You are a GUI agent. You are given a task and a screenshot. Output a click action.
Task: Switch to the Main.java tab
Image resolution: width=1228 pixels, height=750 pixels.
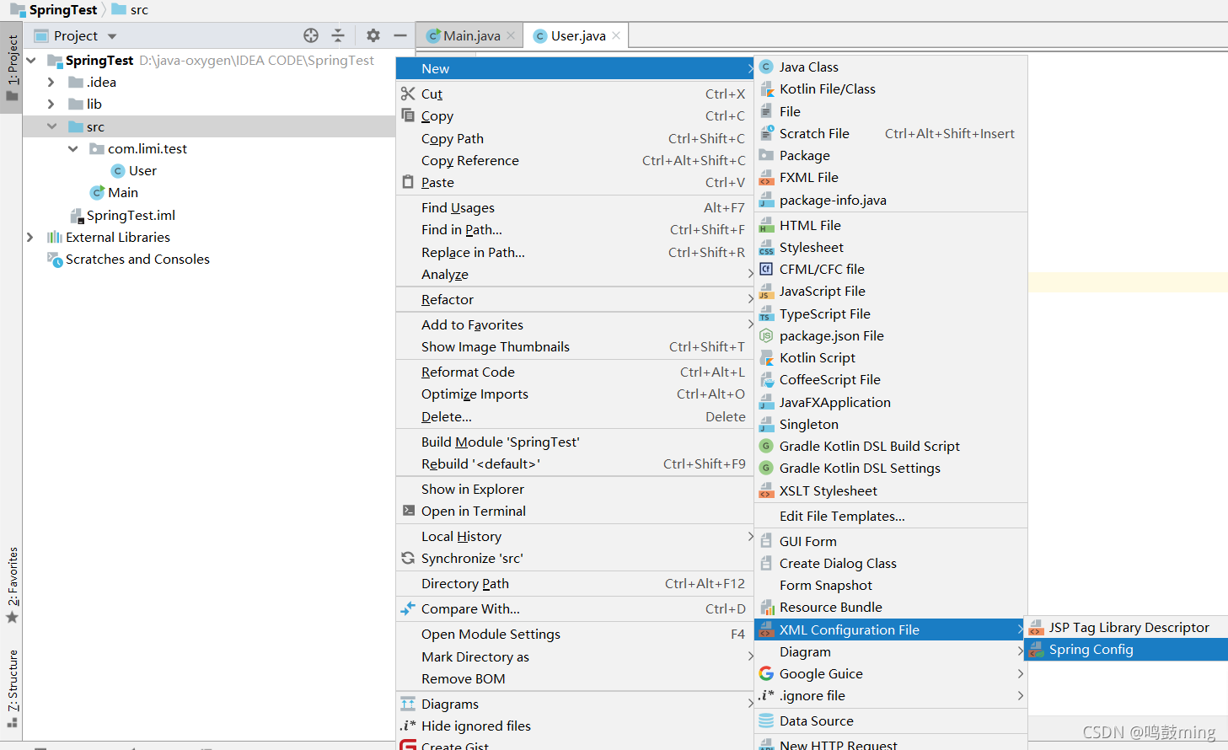(x=471, y=35)
